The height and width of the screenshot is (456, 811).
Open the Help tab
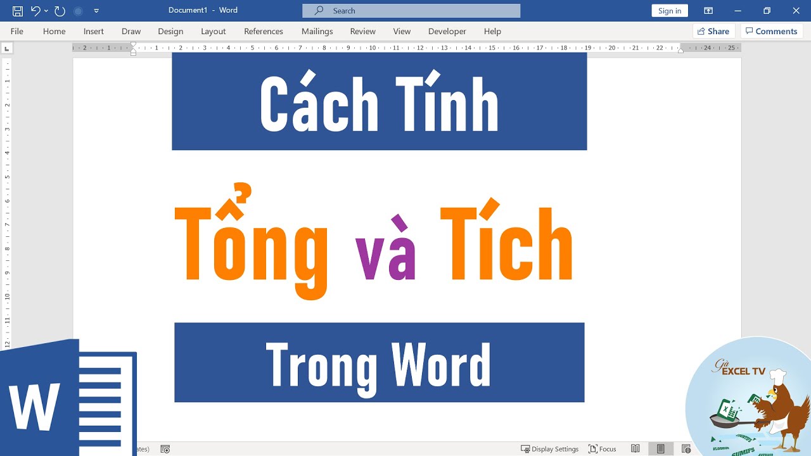(x=492, y=31)
